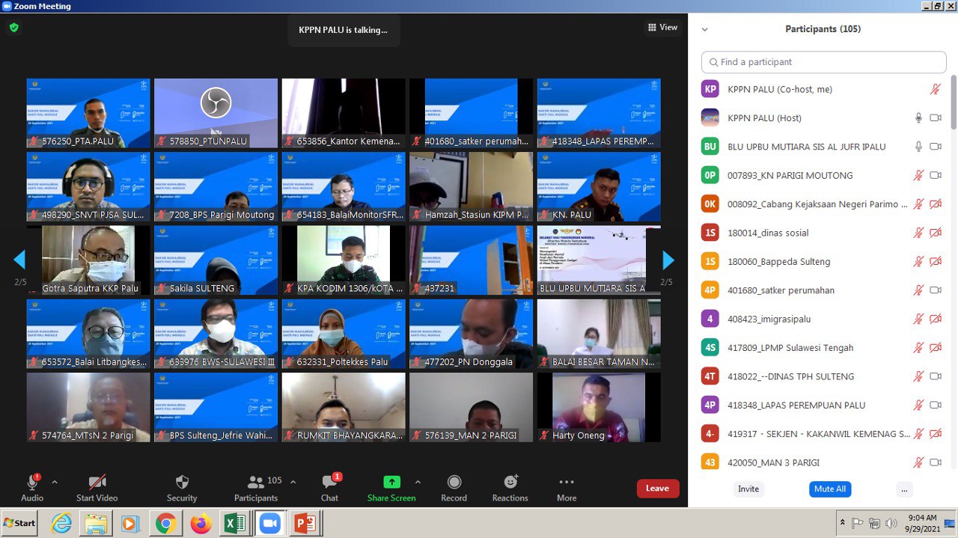The image size is (958, 538).
Task: Collapse the Participants panel chevron
Action: coord(704,29)
